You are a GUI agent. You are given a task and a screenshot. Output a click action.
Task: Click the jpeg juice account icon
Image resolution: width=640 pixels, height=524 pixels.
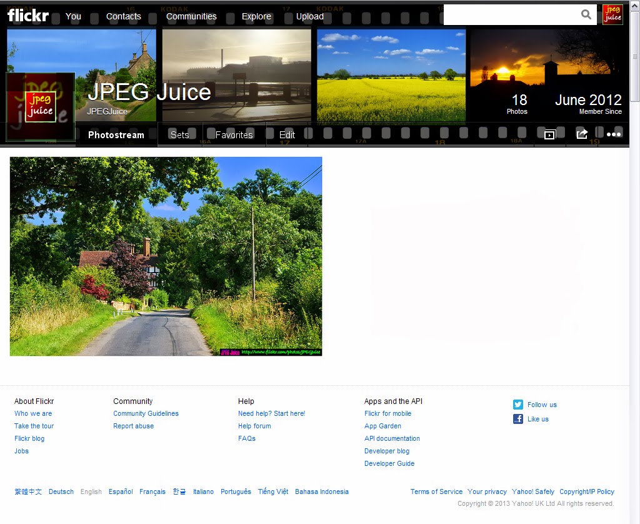click(x=612, y=14)
